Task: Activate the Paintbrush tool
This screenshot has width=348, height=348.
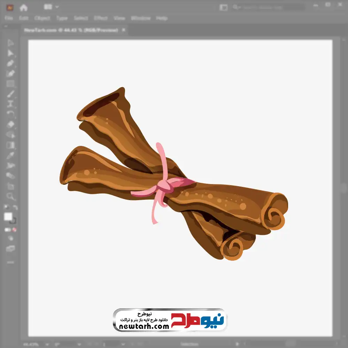Action: [x=10, y=94]
